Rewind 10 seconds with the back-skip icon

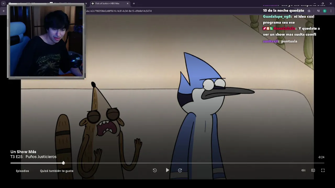pyautogui.click(x=155, y=170)
